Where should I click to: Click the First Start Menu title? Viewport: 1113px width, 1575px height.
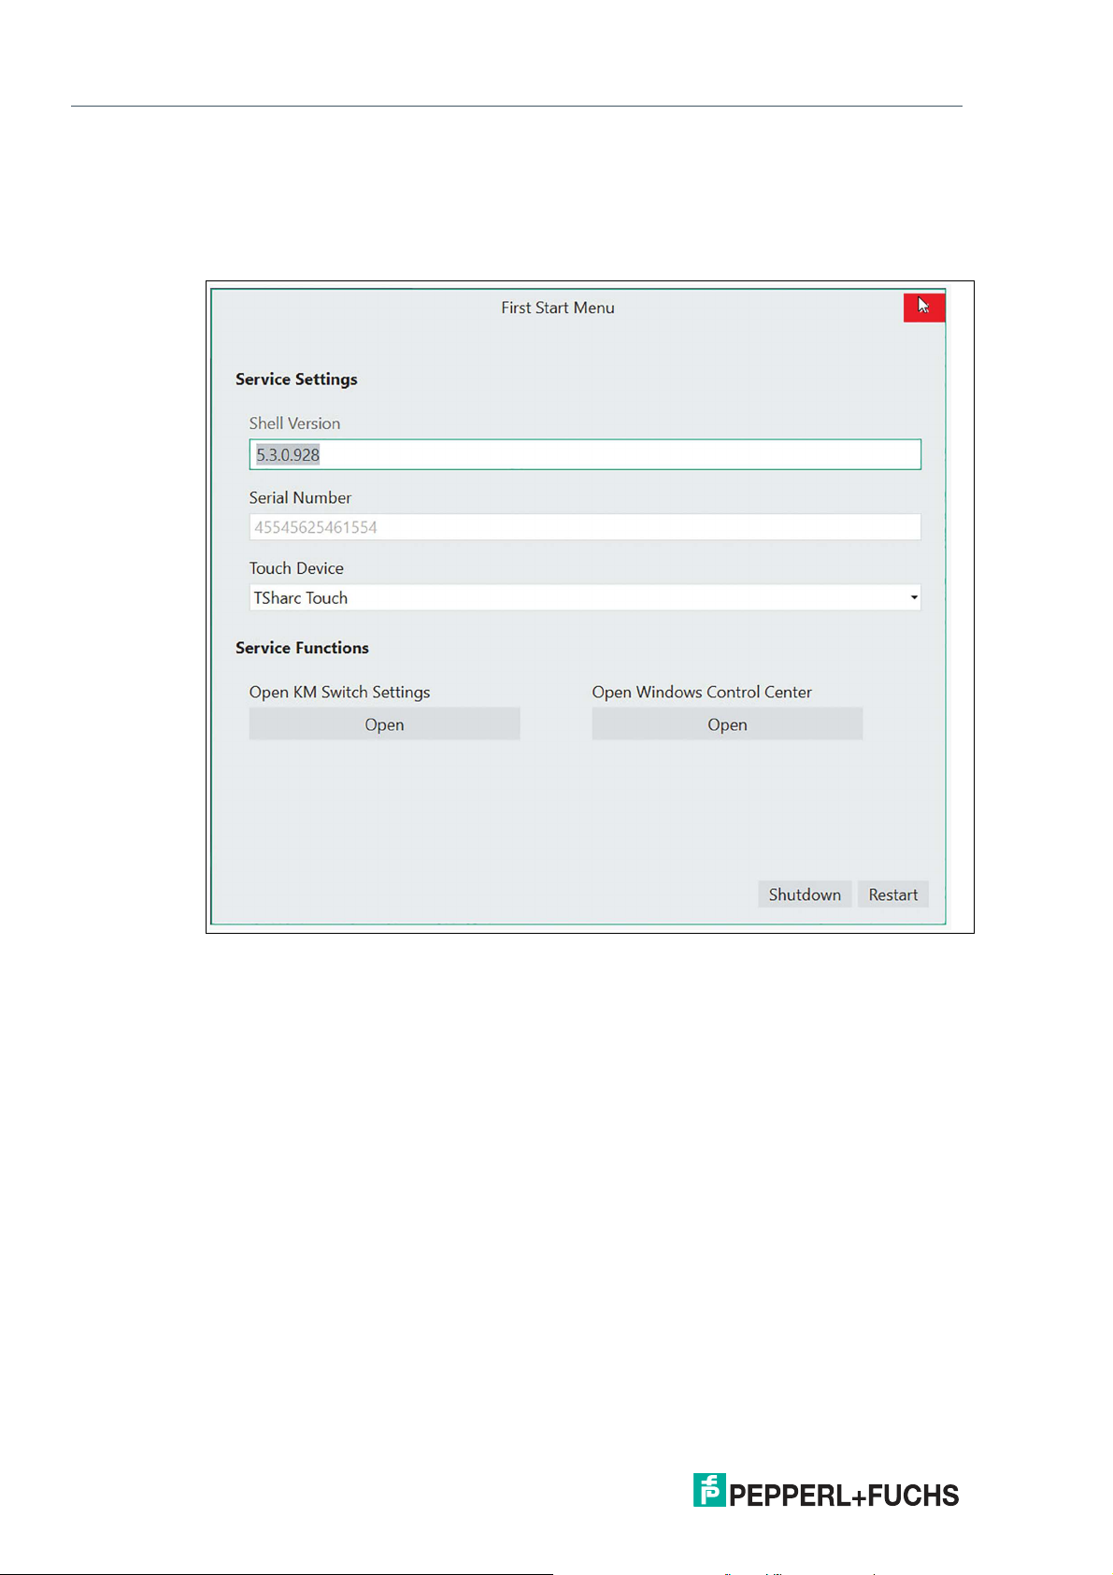pos(558,308)
